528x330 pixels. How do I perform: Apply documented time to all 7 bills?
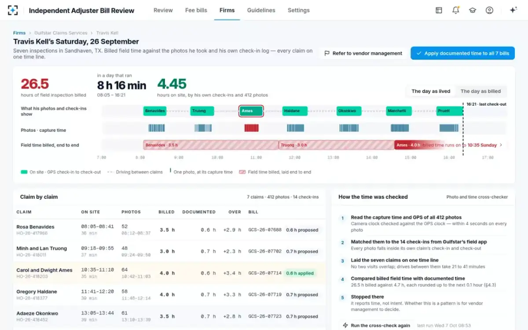click(462, 53)
